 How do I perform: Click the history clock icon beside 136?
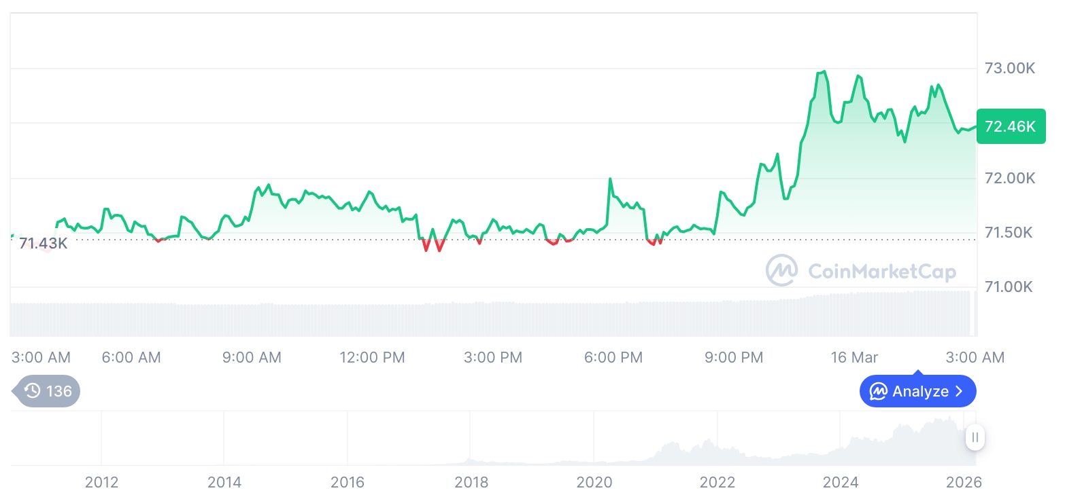[x=32, y=391]
